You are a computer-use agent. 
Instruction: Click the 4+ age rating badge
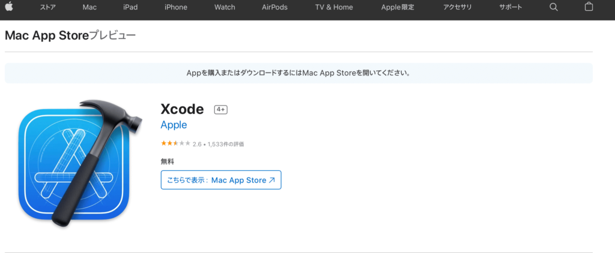221,110
